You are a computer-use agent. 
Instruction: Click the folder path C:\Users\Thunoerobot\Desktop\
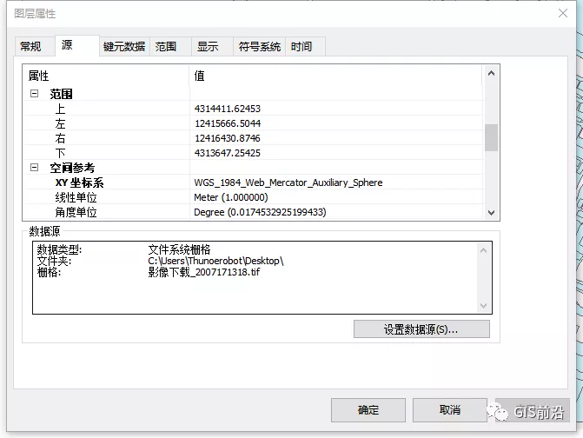[x=215, y=261]
